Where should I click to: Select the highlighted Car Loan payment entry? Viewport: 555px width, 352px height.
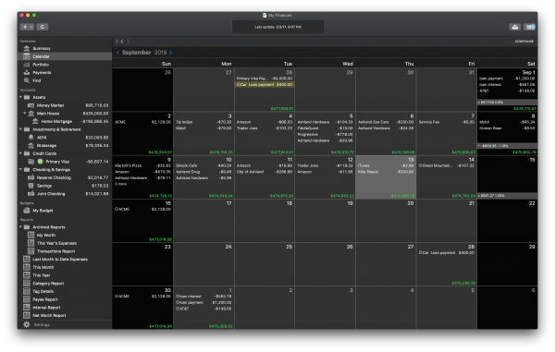coord(265,84)
